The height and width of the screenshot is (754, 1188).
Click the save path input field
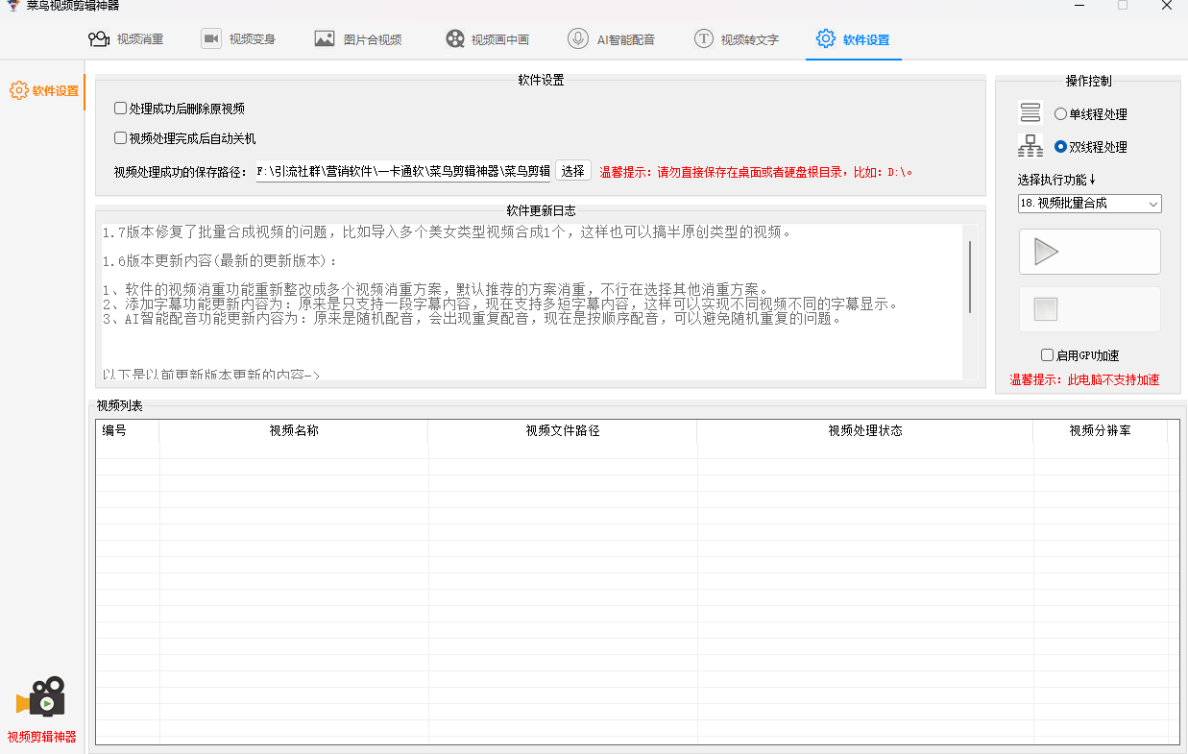[402, 172]
